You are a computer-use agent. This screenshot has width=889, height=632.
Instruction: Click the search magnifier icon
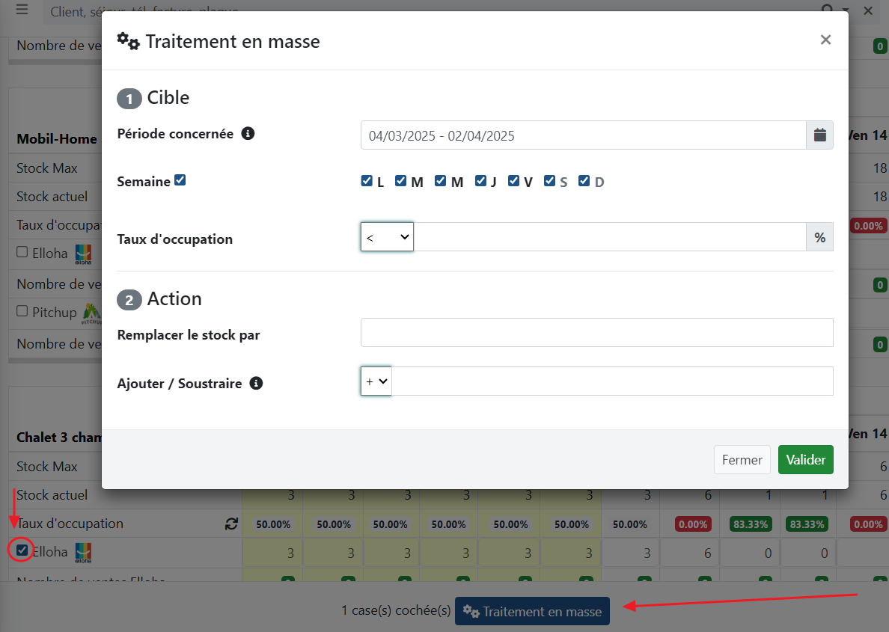[827, 10]
